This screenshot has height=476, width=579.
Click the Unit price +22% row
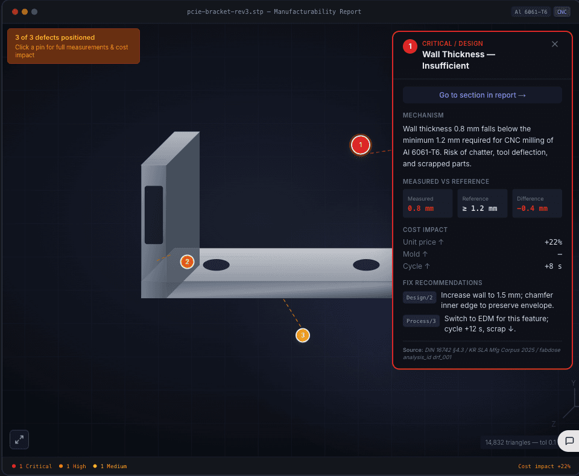pyautogui.click(x=482, y=242)
